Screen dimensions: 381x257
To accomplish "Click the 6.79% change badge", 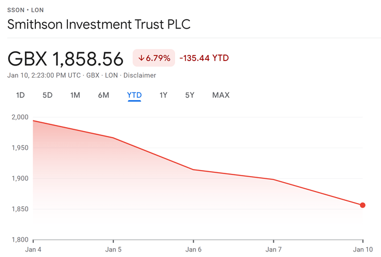I will [154, 58].
